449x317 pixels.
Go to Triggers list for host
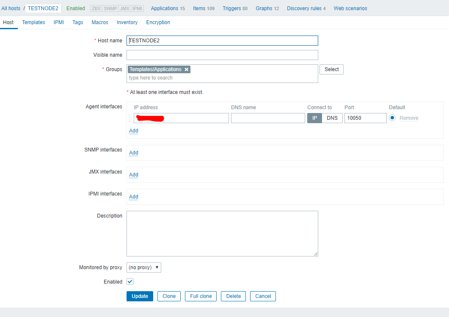coord(235,8)
